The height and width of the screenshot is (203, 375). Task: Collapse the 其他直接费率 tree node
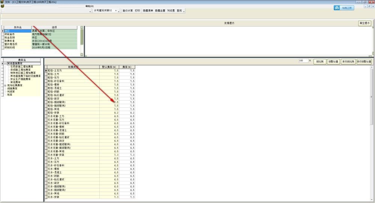(x=5, y=63)
